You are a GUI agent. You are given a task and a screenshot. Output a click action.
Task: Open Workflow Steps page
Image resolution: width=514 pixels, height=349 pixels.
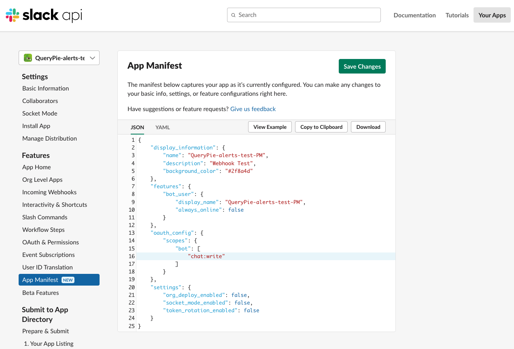click(x=43, y=230)
